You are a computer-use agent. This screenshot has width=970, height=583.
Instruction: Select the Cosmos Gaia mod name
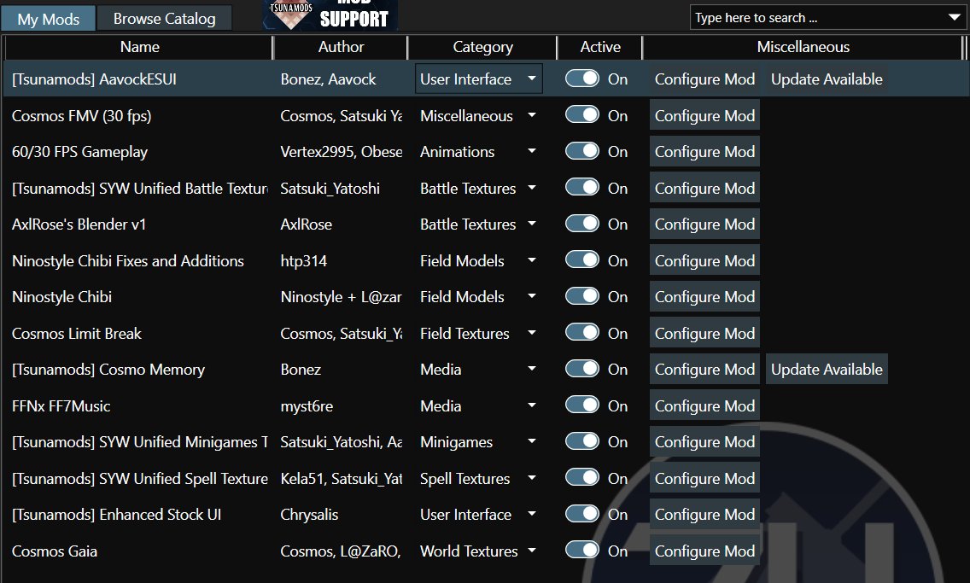tap(55, 551)
